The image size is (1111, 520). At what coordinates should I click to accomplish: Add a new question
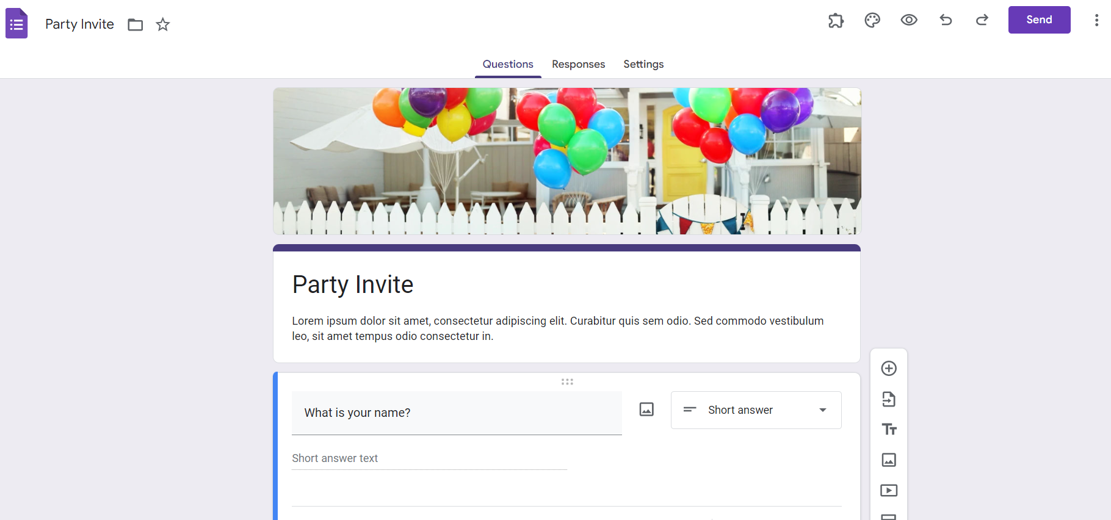(889, 368)
